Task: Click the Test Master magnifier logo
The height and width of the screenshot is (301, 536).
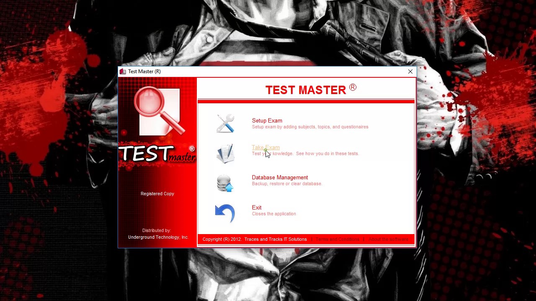Action: tap(160, 111)
